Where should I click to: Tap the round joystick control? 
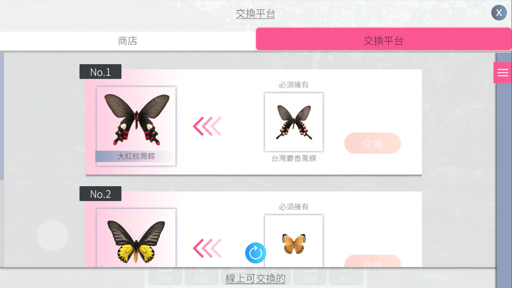(52, 235)
